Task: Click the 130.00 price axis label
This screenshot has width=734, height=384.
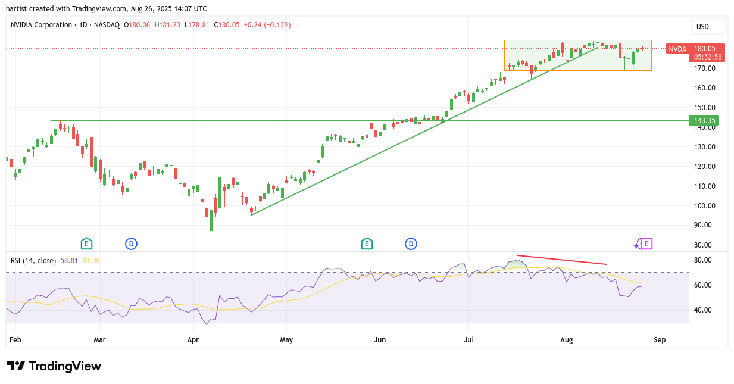Action: (x=705, y=147)
